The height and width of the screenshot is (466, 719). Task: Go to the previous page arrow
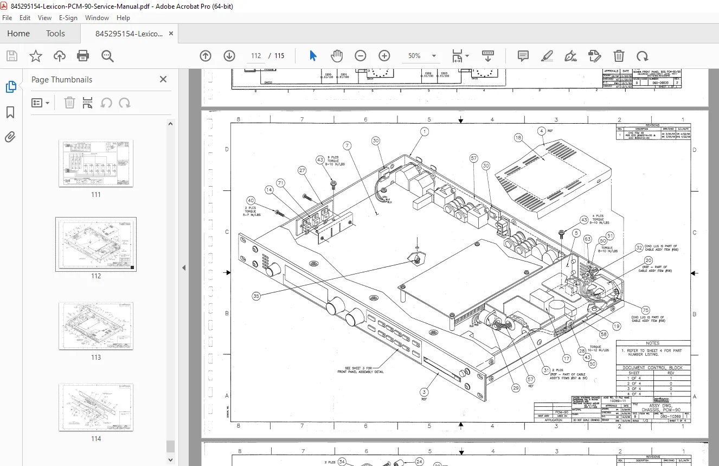point(206,56)
